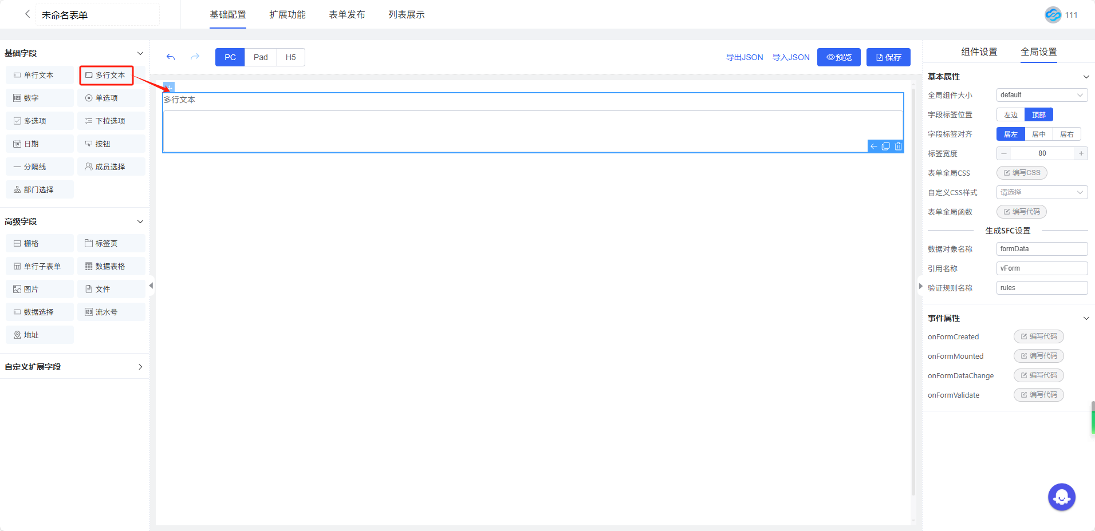Screen dimensions: 1095x531
Task: Click the back arrow beside form name
Action: (x=27, y=14)
